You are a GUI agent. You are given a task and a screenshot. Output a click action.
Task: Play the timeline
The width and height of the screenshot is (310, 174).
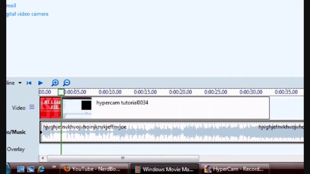point(40,83)
